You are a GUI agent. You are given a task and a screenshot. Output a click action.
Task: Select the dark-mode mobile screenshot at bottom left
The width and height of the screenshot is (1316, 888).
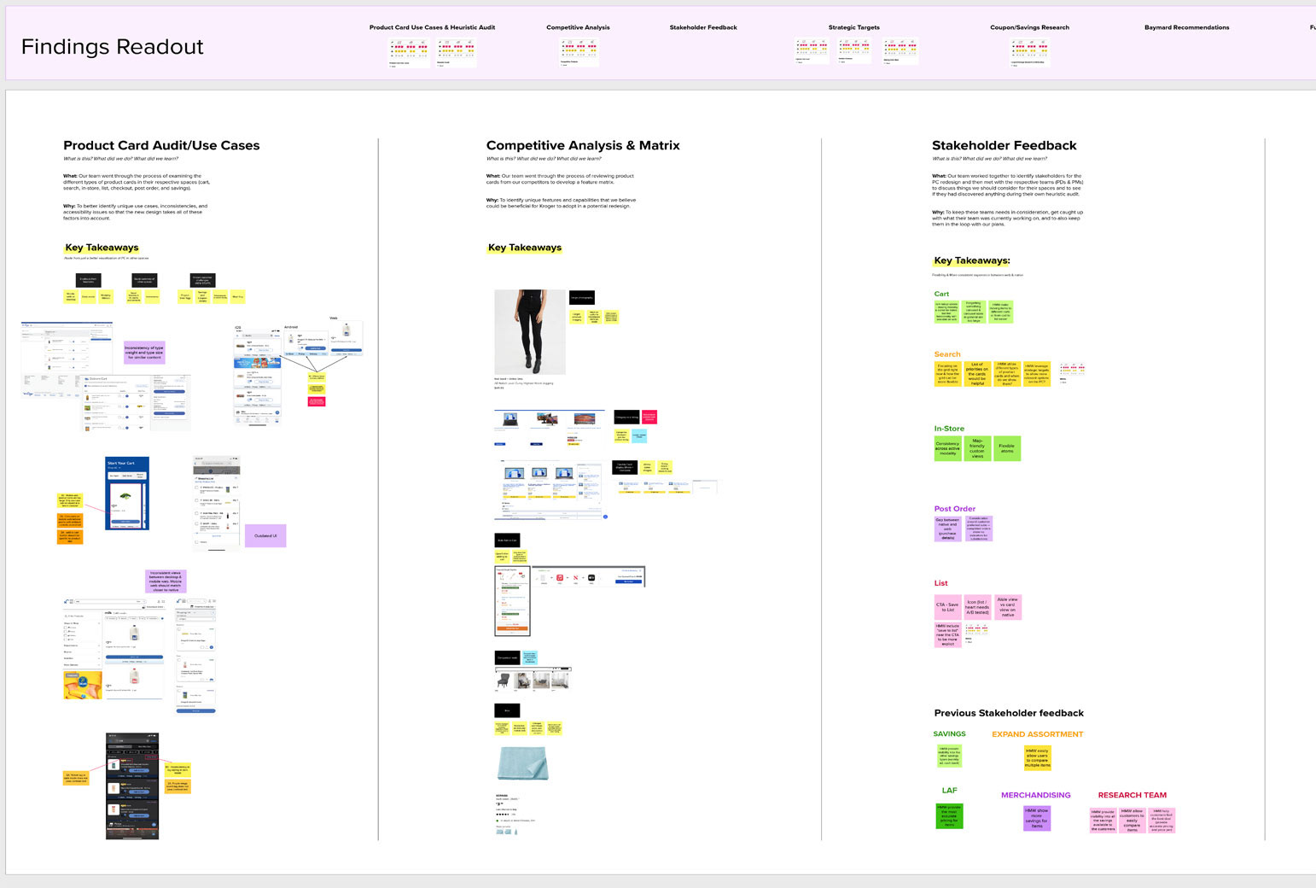coord(132,786)
